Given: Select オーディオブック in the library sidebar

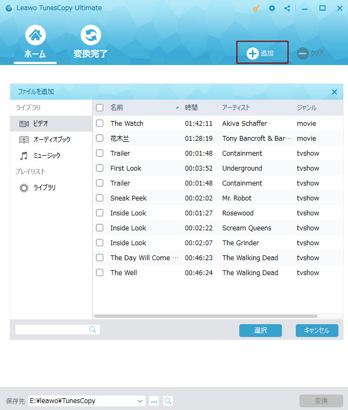Looking at the screenshot, I should coord(51,140).
